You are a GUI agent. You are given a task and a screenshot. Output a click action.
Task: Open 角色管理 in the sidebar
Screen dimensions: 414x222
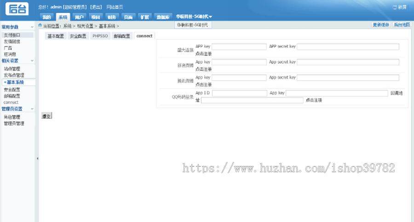[12, 117]
